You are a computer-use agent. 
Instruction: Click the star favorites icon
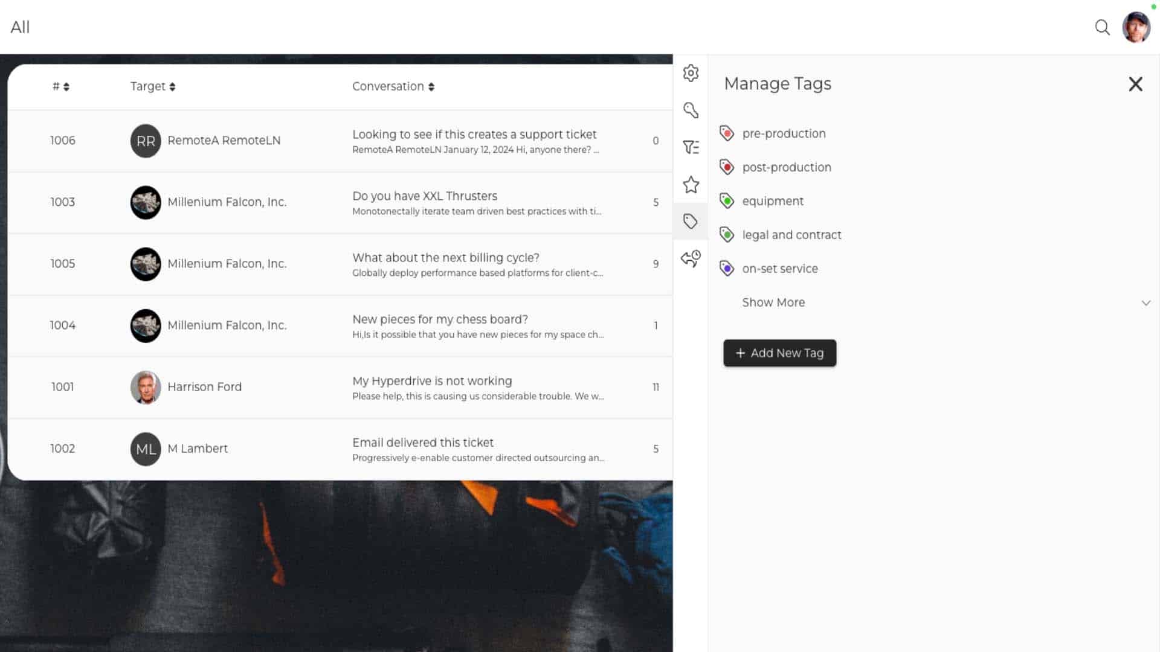[691, 185]
